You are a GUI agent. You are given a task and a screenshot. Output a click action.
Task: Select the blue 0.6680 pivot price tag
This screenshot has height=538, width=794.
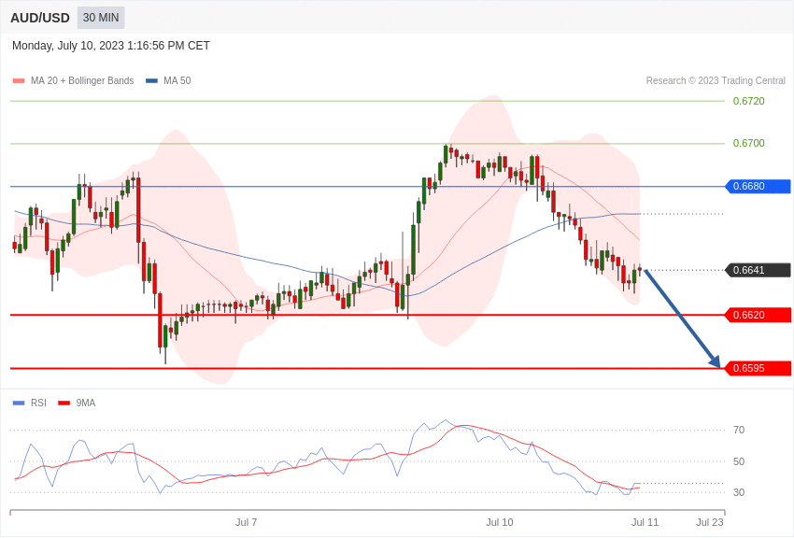point(759,186)
